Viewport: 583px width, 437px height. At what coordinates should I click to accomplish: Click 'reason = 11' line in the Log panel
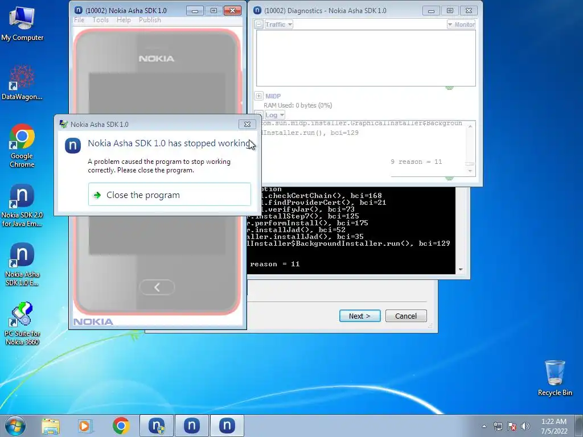click(x=416, y=162)
